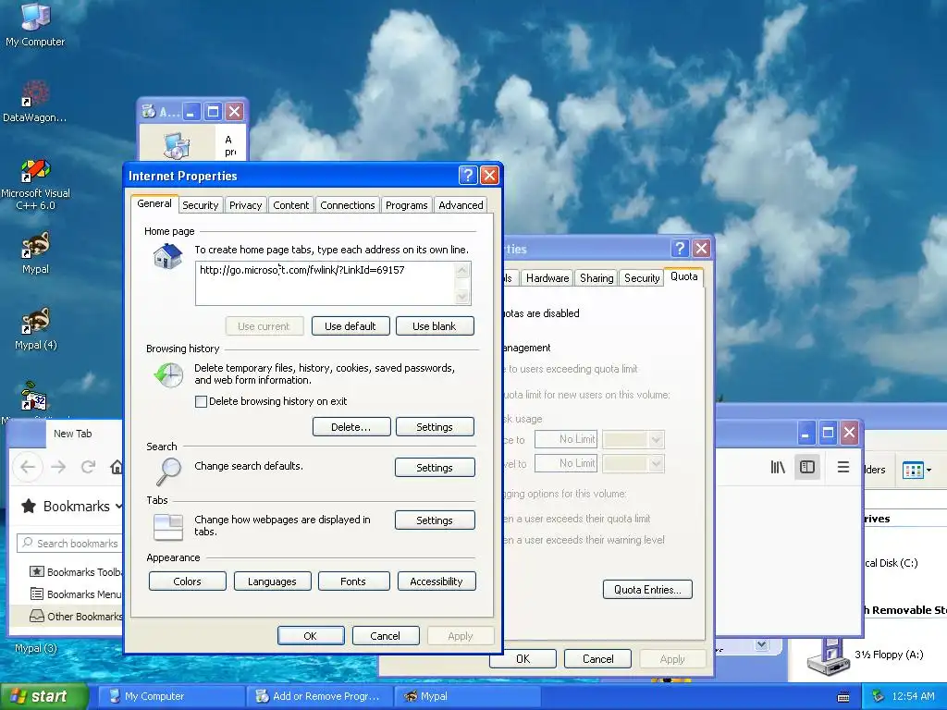Click the Search bookmarks field
Viewport: 947px width, 710px height.
[70, 544]
